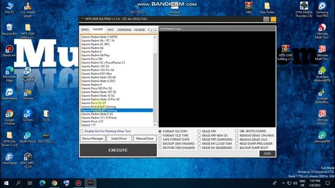Select Xiaomi Poco M2 entry

117,59
